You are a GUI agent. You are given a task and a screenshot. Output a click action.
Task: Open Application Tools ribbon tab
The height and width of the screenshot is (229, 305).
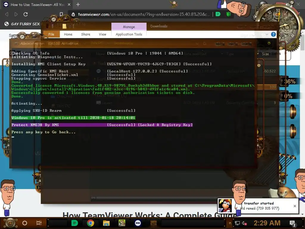point(129,34)
